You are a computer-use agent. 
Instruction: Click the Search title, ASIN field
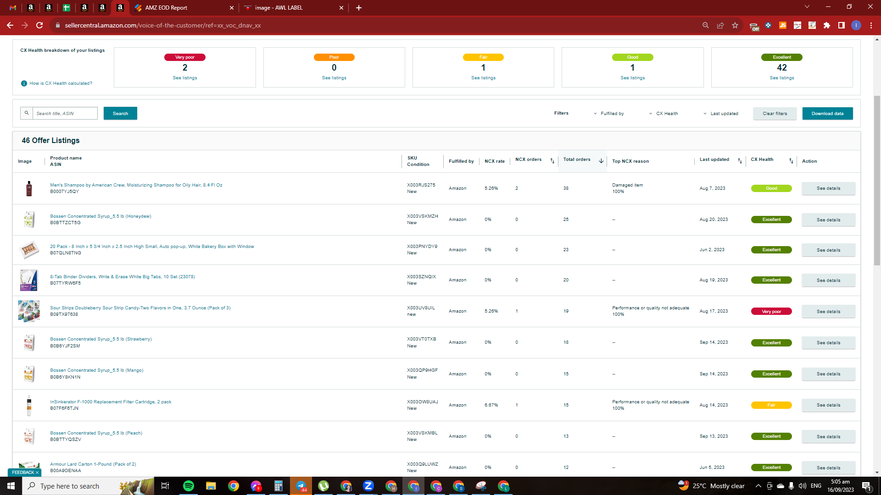[65, 113]
